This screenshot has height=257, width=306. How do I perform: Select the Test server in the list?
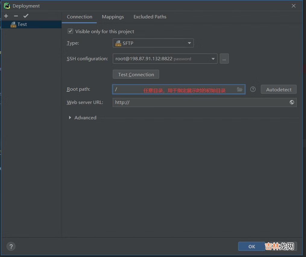tap(22, 24)
